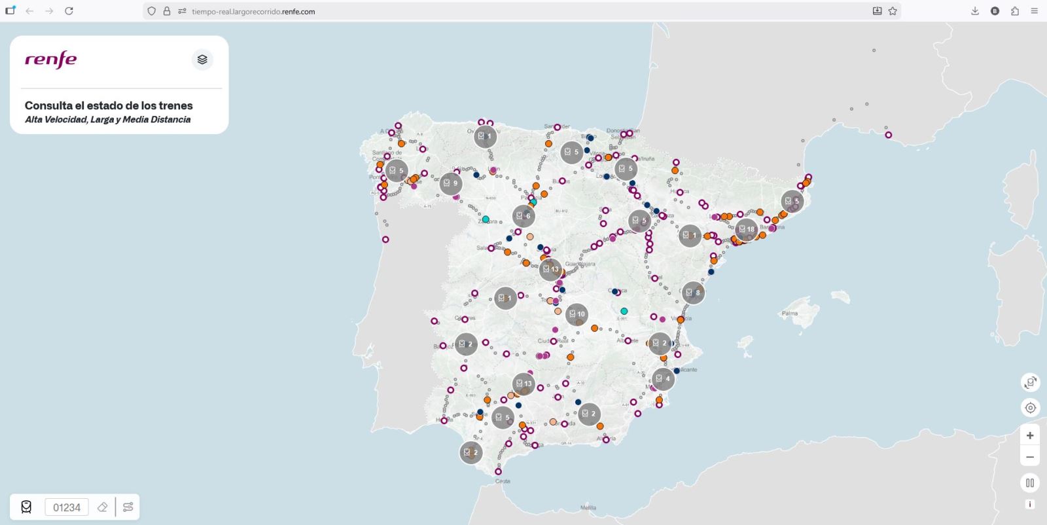Pause live train updates

point(1030,483)
